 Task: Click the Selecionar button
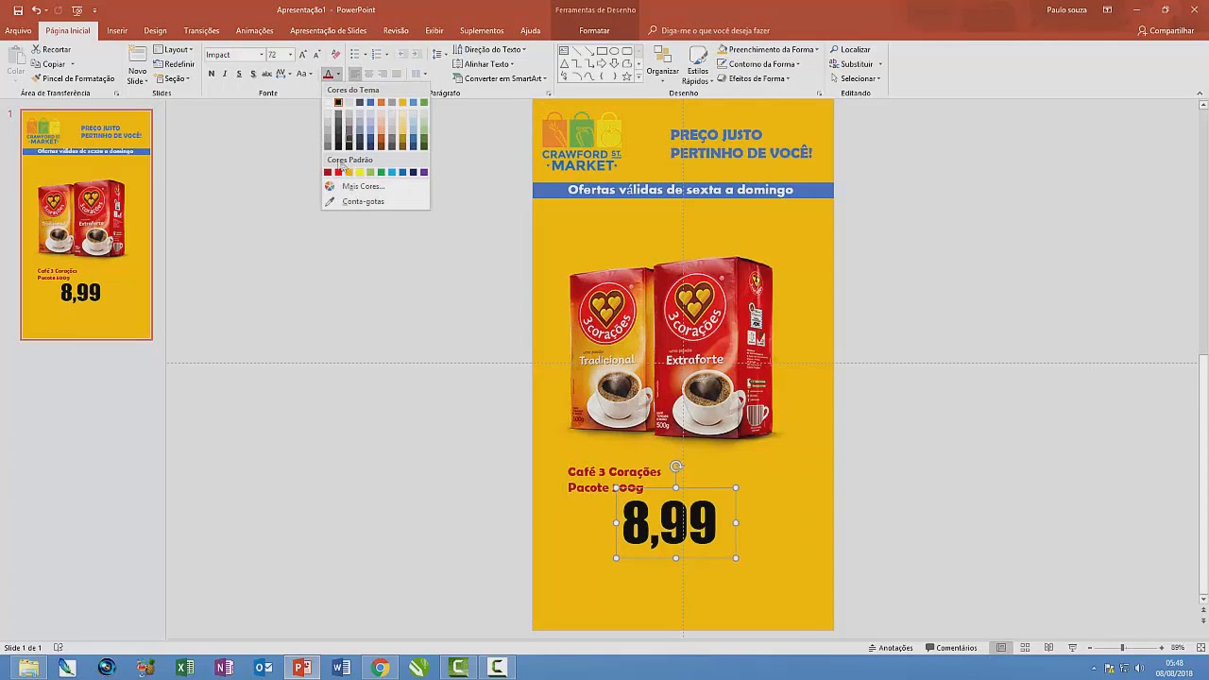coord(855,78)
